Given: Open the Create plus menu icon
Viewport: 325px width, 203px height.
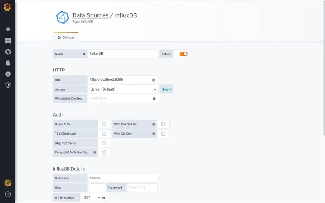Looking at the screenshot, I should click(x=8, y=29).
